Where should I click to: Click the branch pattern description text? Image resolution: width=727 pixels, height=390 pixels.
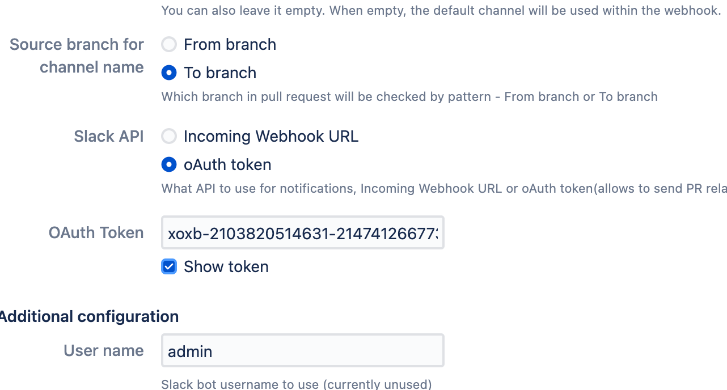click(x=409, y=96)
